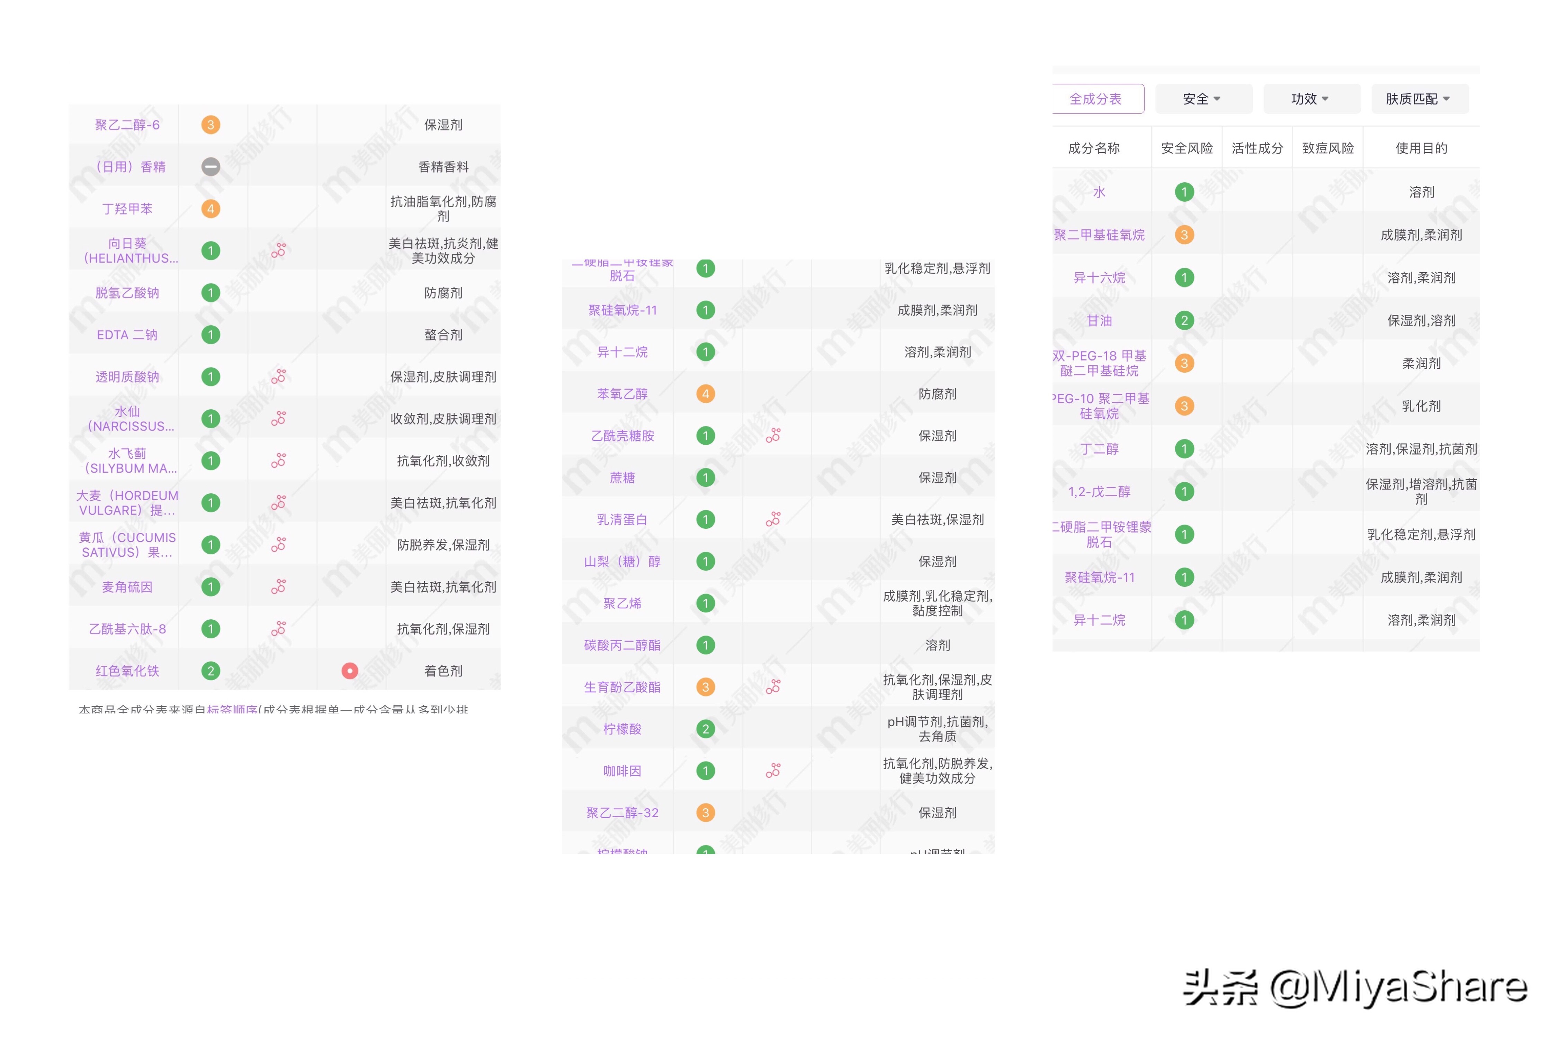
Task: Click the orange level-4 badge beside 苯氧乙醇
Action: (x=706, y=393)
